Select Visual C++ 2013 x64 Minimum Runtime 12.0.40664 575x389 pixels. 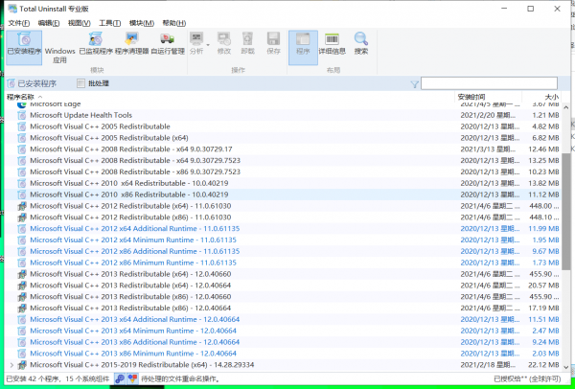[283, 332]
